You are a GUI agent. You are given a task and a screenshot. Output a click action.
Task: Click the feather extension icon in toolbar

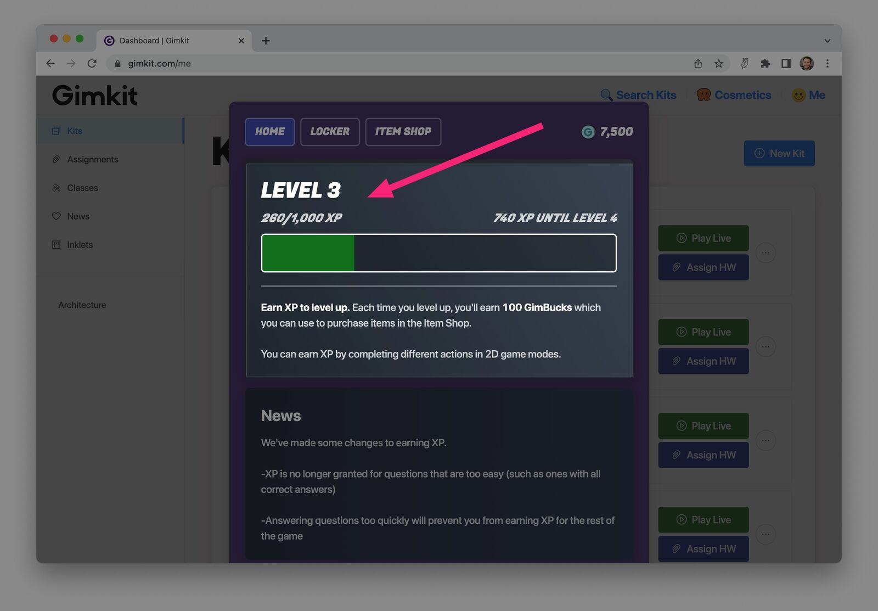pos(745,64)
